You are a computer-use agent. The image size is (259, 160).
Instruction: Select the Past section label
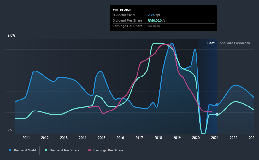[211, 43]
